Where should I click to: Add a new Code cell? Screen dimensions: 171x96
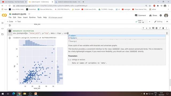coord(10,22)
